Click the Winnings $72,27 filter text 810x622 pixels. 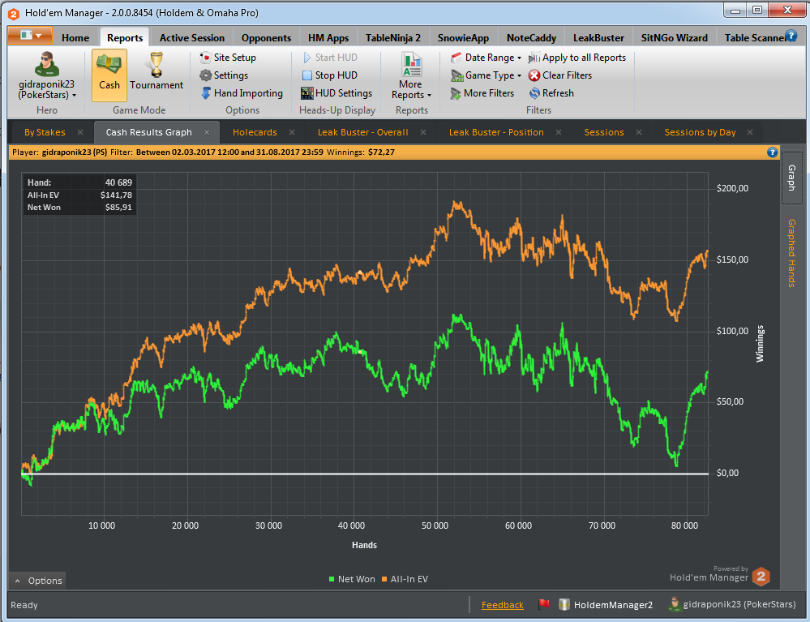point(361,152)
